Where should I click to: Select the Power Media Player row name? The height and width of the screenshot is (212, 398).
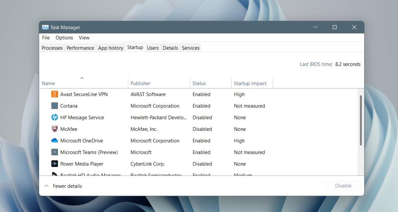click(82, 164)
